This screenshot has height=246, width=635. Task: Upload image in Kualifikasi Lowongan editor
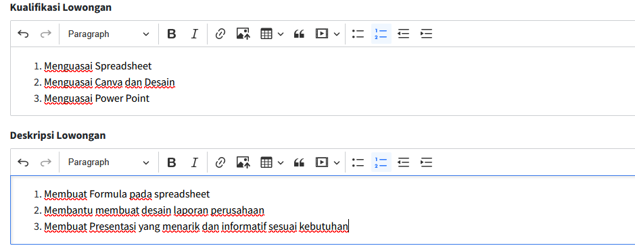[x=243, y=34]
